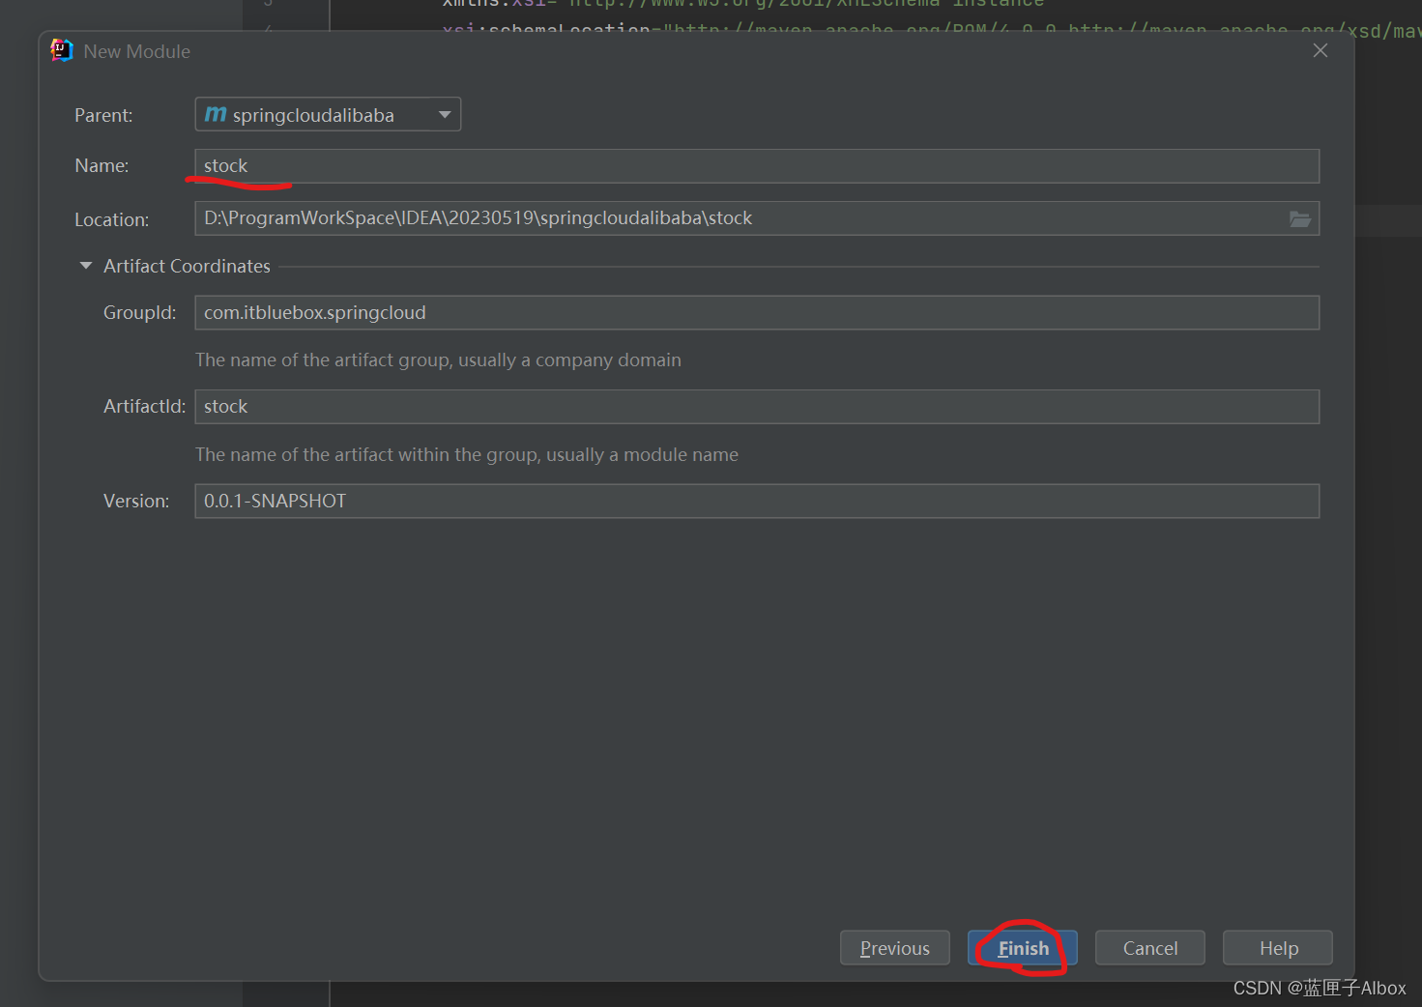Click the 'Parent:' label

click(103, 115)
